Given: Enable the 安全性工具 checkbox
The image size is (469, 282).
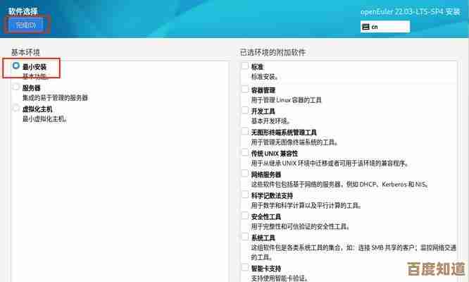Looking at the screenshot, I should coord(245,216).
